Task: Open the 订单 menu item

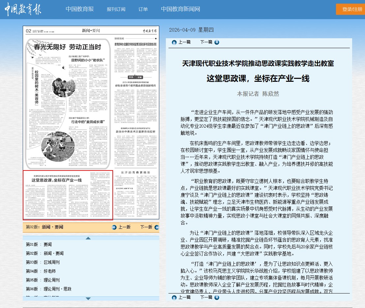Action: (x=143, y=9)
